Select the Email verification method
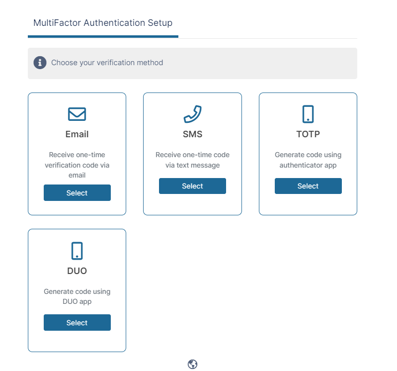Screen dimensions: 397x371 [x=77, y=193]
